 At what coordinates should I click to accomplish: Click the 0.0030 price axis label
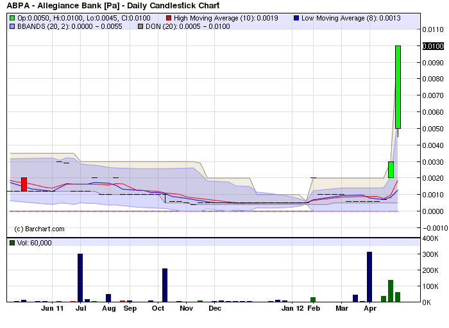pos(433,162)
